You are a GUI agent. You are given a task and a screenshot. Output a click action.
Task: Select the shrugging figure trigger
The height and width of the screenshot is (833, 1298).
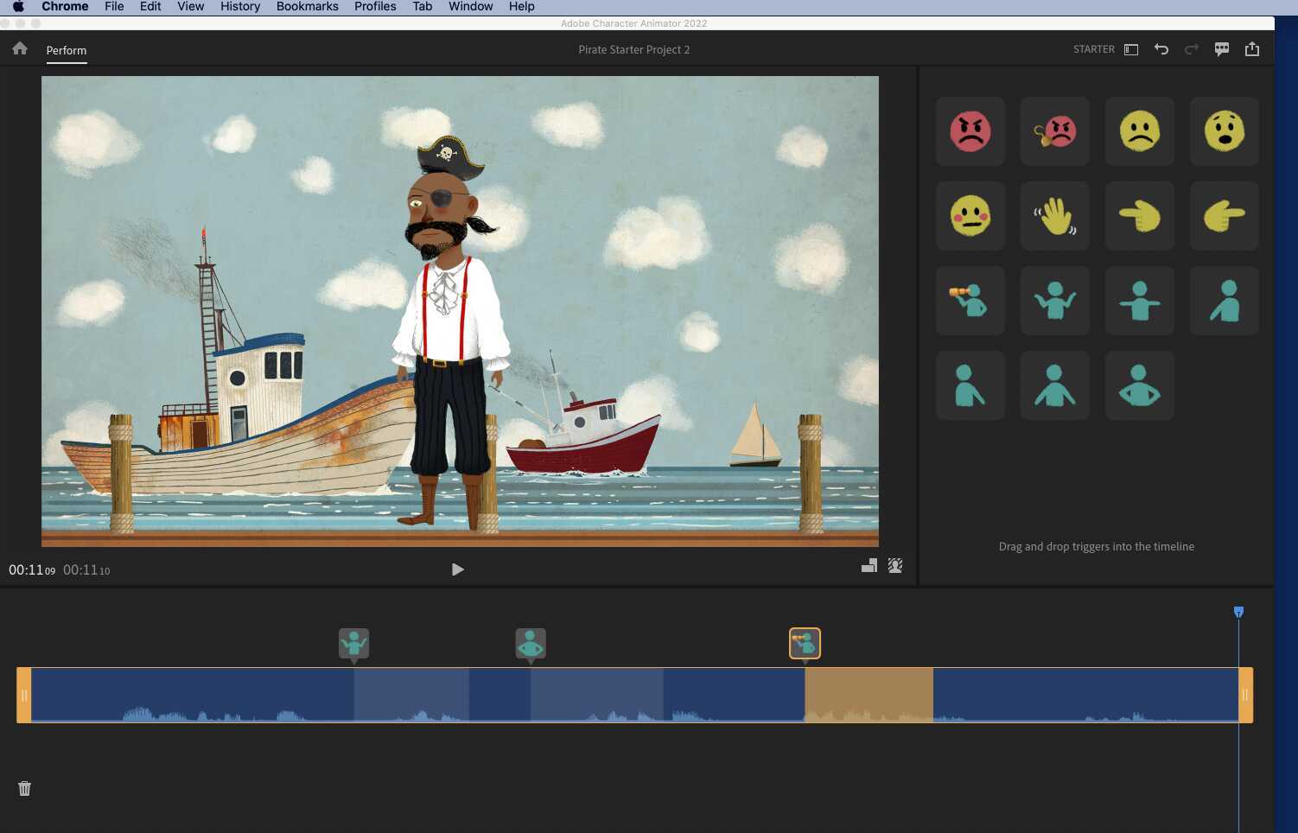click(1054, 301)
